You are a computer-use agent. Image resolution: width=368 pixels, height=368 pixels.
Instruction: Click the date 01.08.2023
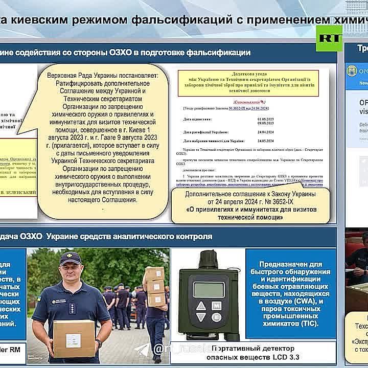[265, 119]
